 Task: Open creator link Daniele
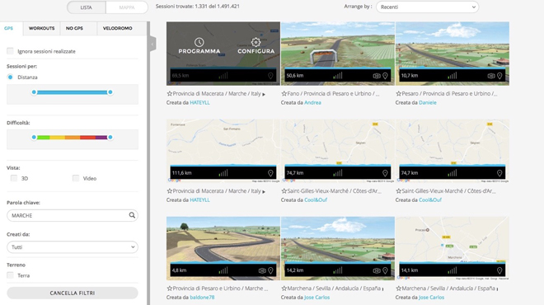428,103
